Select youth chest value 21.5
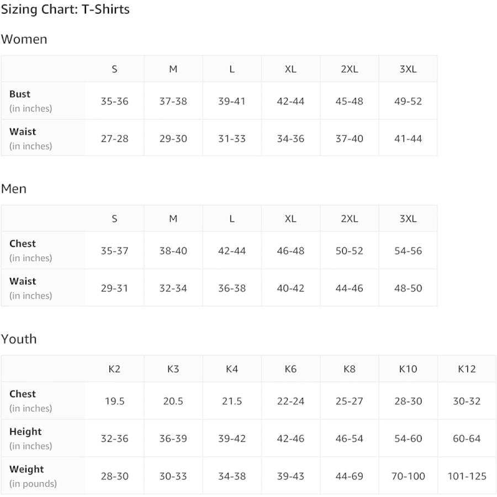The image size is (497, 497). [x=232, y=401]
